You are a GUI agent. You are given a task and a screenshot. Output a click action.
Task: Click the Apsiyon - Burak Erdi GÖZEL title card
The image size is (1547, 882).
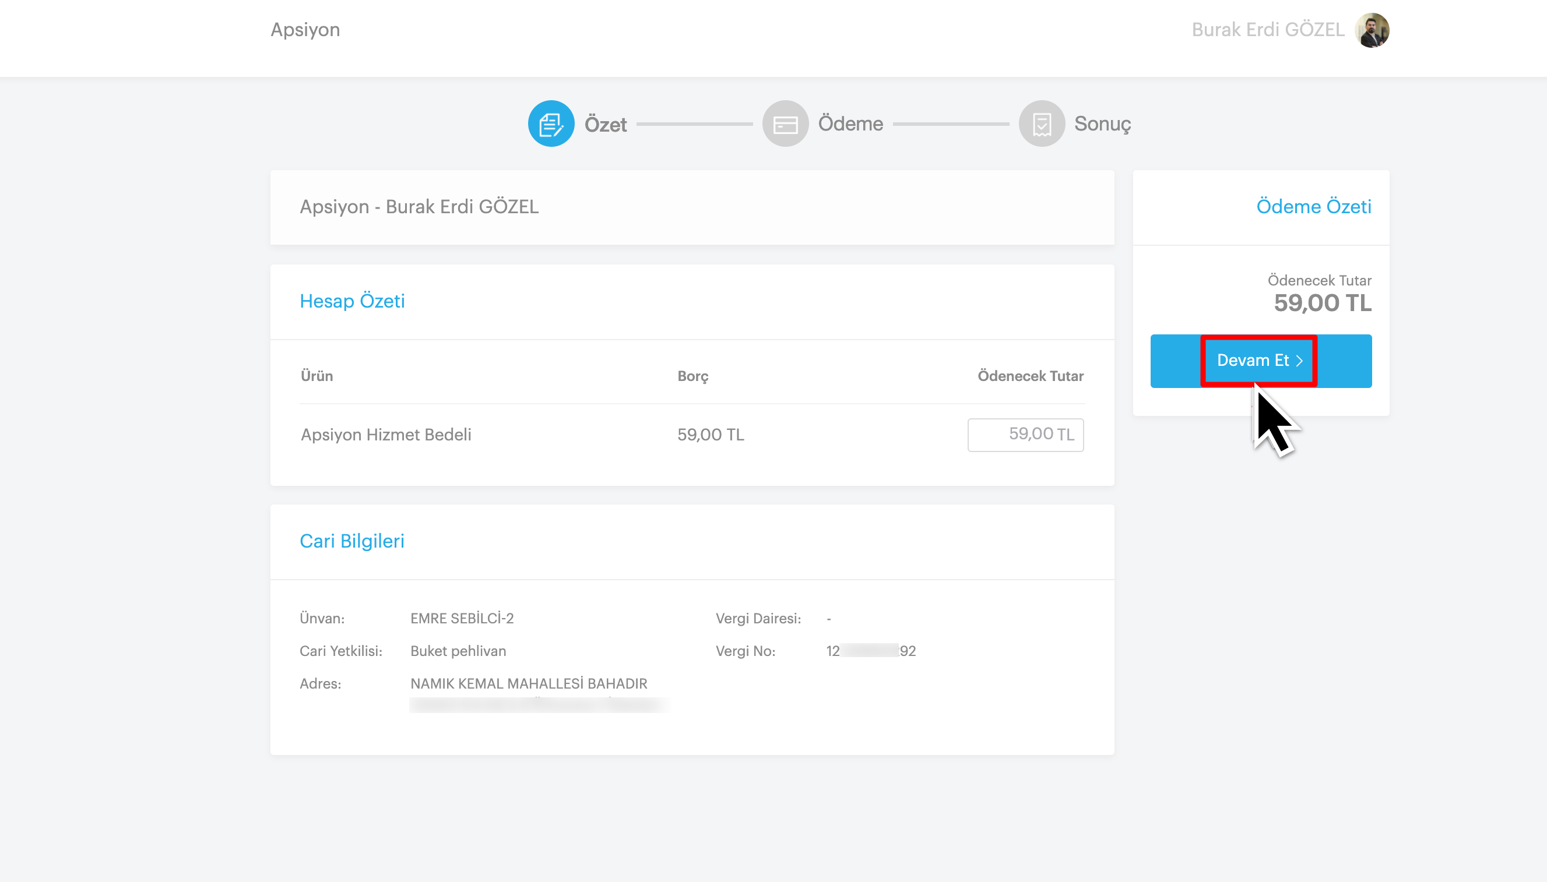pyautogui.click(x=419, y=207)
